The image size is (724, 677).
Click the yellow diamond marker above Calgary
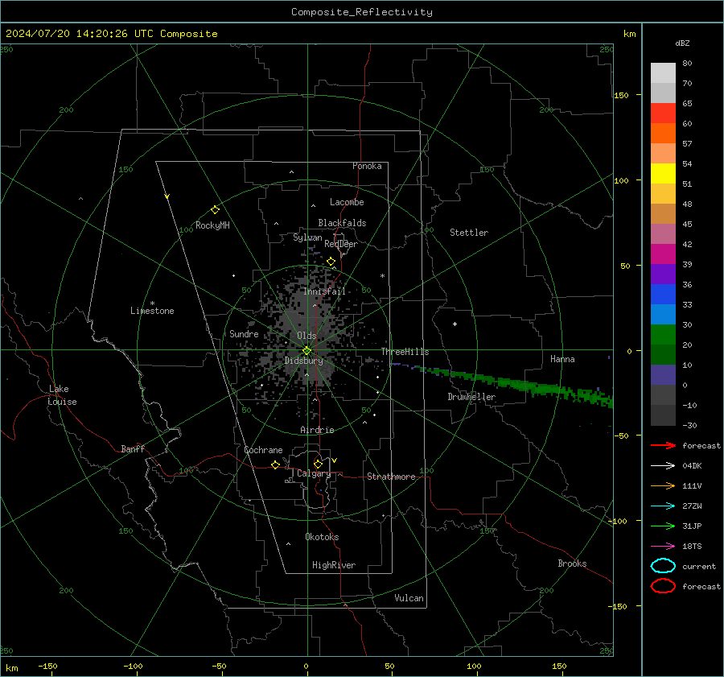318,464
